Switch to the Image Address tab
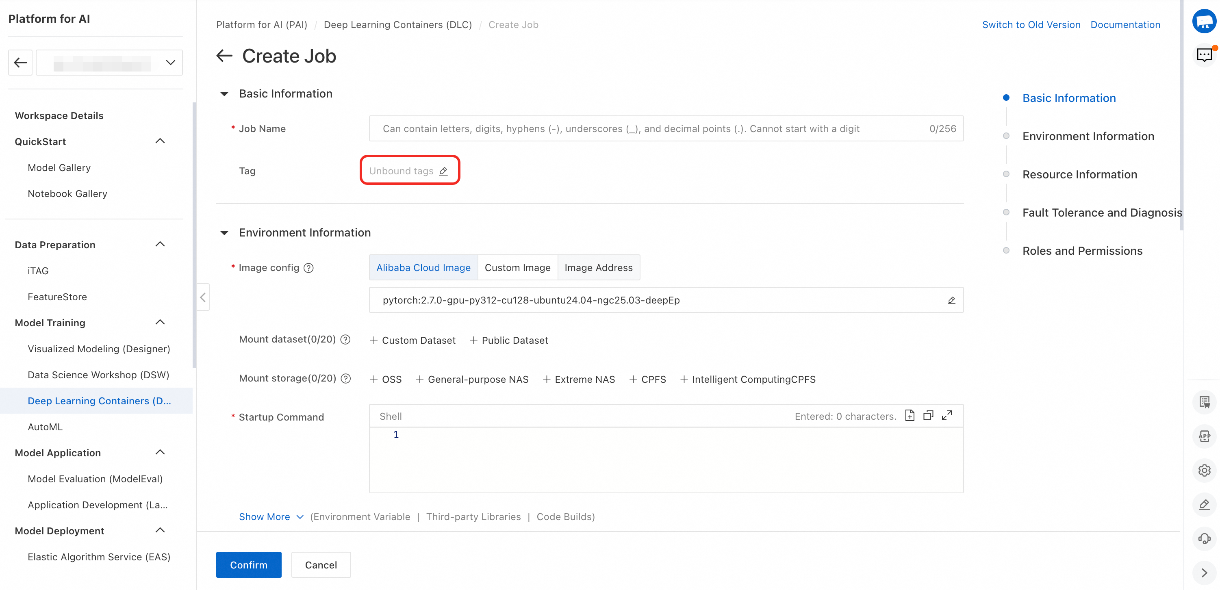Image resolution: width=1220 pixels, height=590 pixels. (598, 267)
